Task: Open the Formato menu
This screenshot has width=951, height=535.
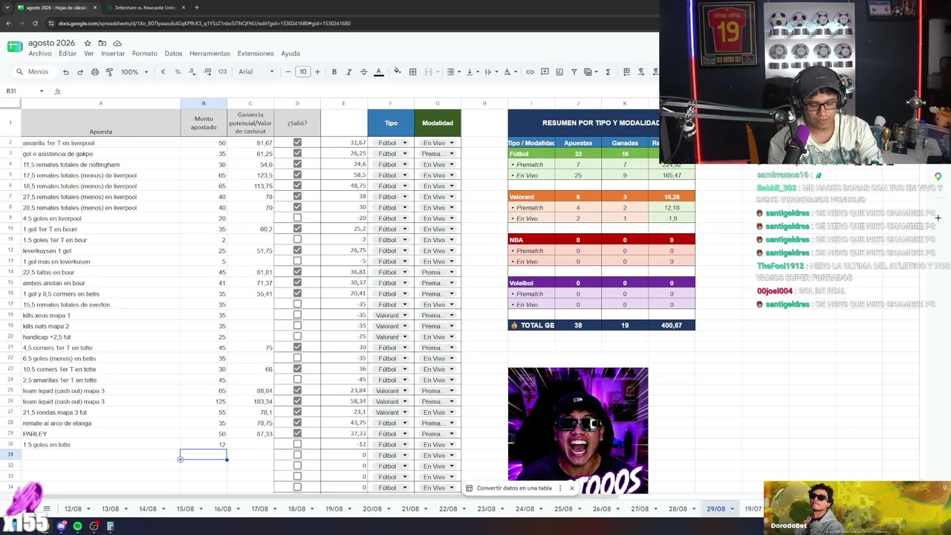Action: (145, 53)
